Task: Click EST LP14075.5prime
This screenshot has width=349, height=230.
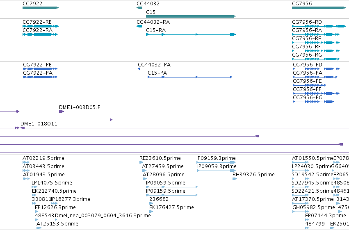Action: (52, 183)
